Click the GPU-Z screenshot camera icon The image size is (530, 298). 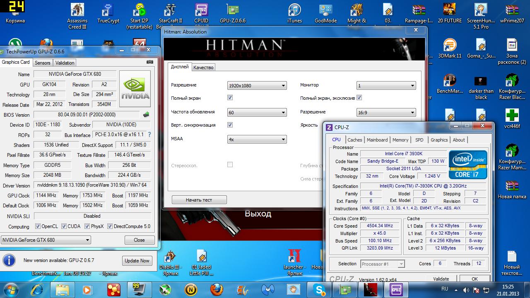point(149,62)
